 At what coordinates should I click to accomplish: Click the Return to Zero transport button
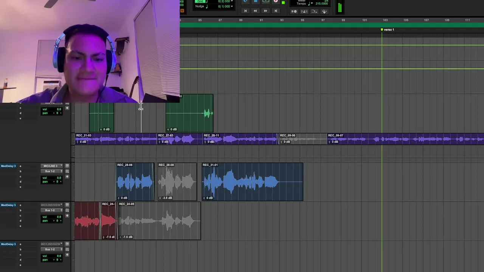click(x=245, y=11)
